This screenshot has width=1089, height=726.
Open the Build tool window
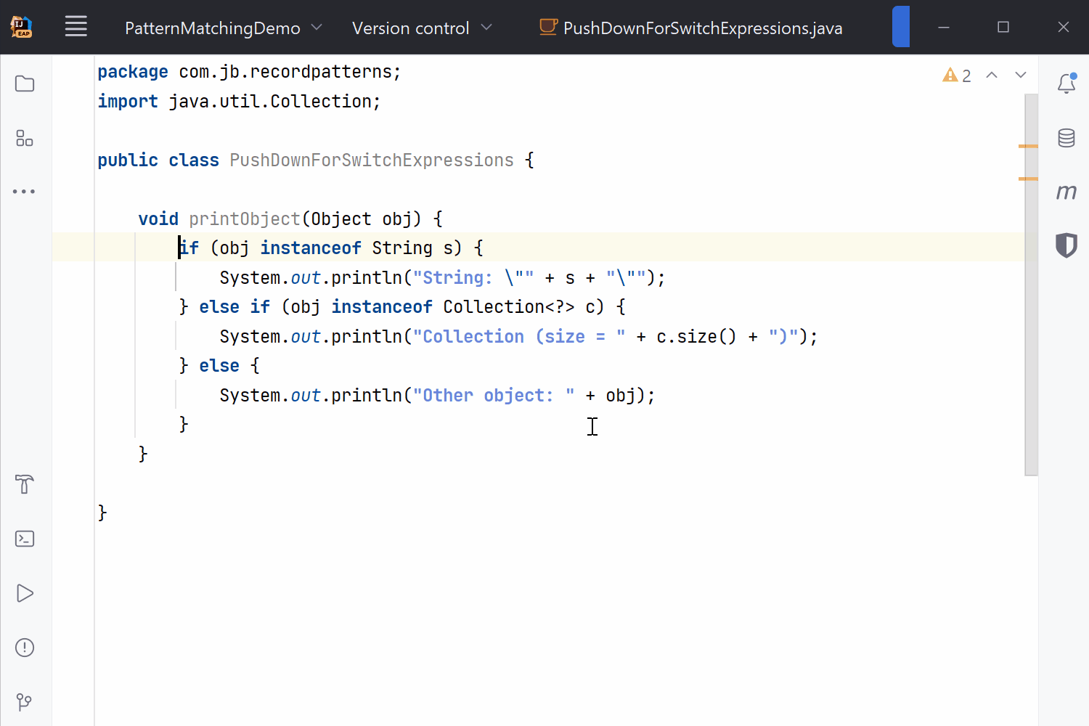coord(24,484)
